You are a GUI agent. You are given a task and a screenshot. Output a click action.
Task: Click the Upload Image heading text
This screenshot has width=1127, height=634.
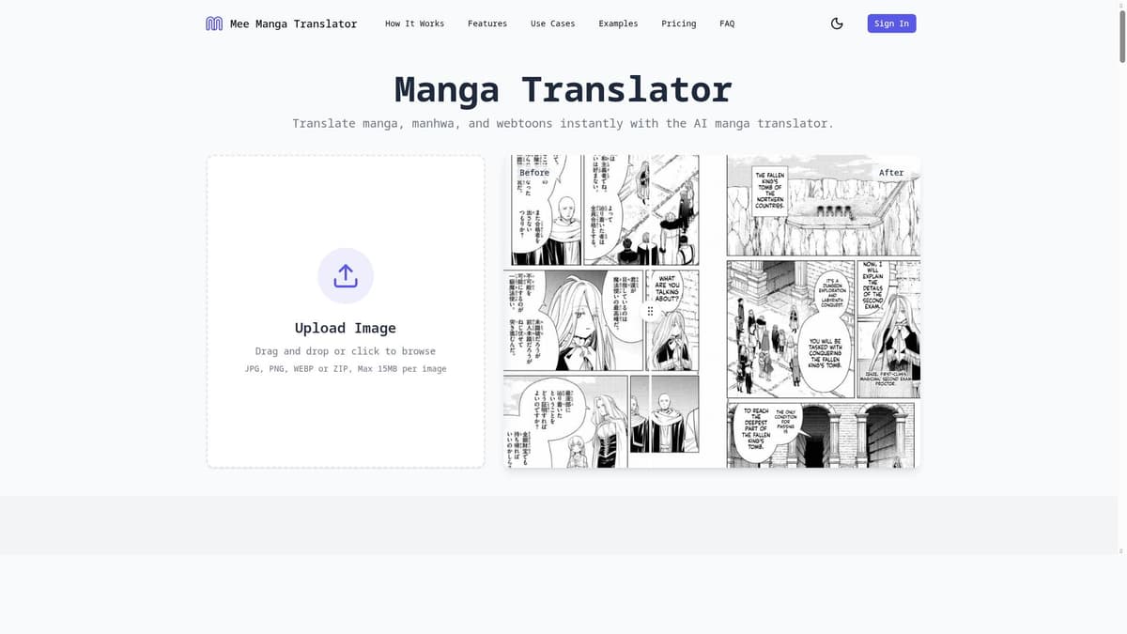click(x=345, y=328)
